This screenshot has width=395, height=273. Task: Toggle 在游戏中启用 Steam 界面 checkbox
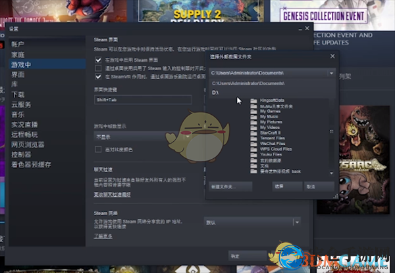(x=98, y=60)
